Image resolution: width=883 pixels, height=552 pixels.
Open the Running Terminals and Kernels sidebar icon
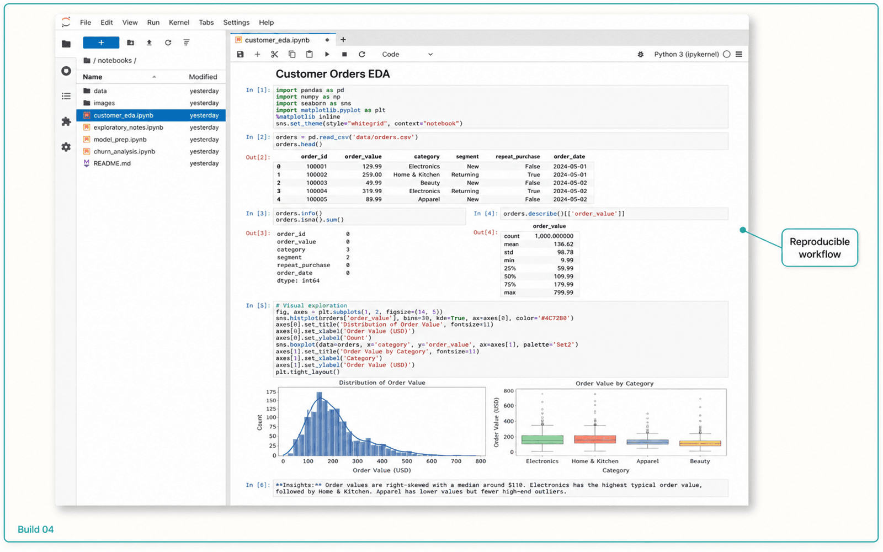click(66, 71)
